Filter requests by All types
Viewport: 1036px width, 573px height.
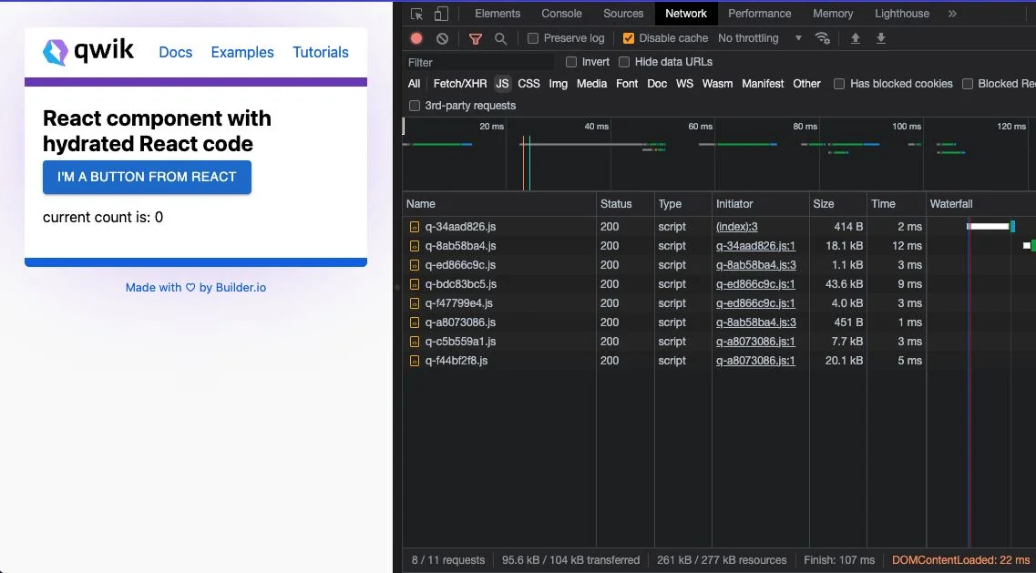click(414, 84)
